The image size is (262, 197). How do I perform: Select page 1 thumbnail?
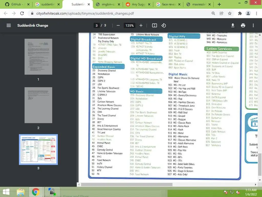[38, 57]
